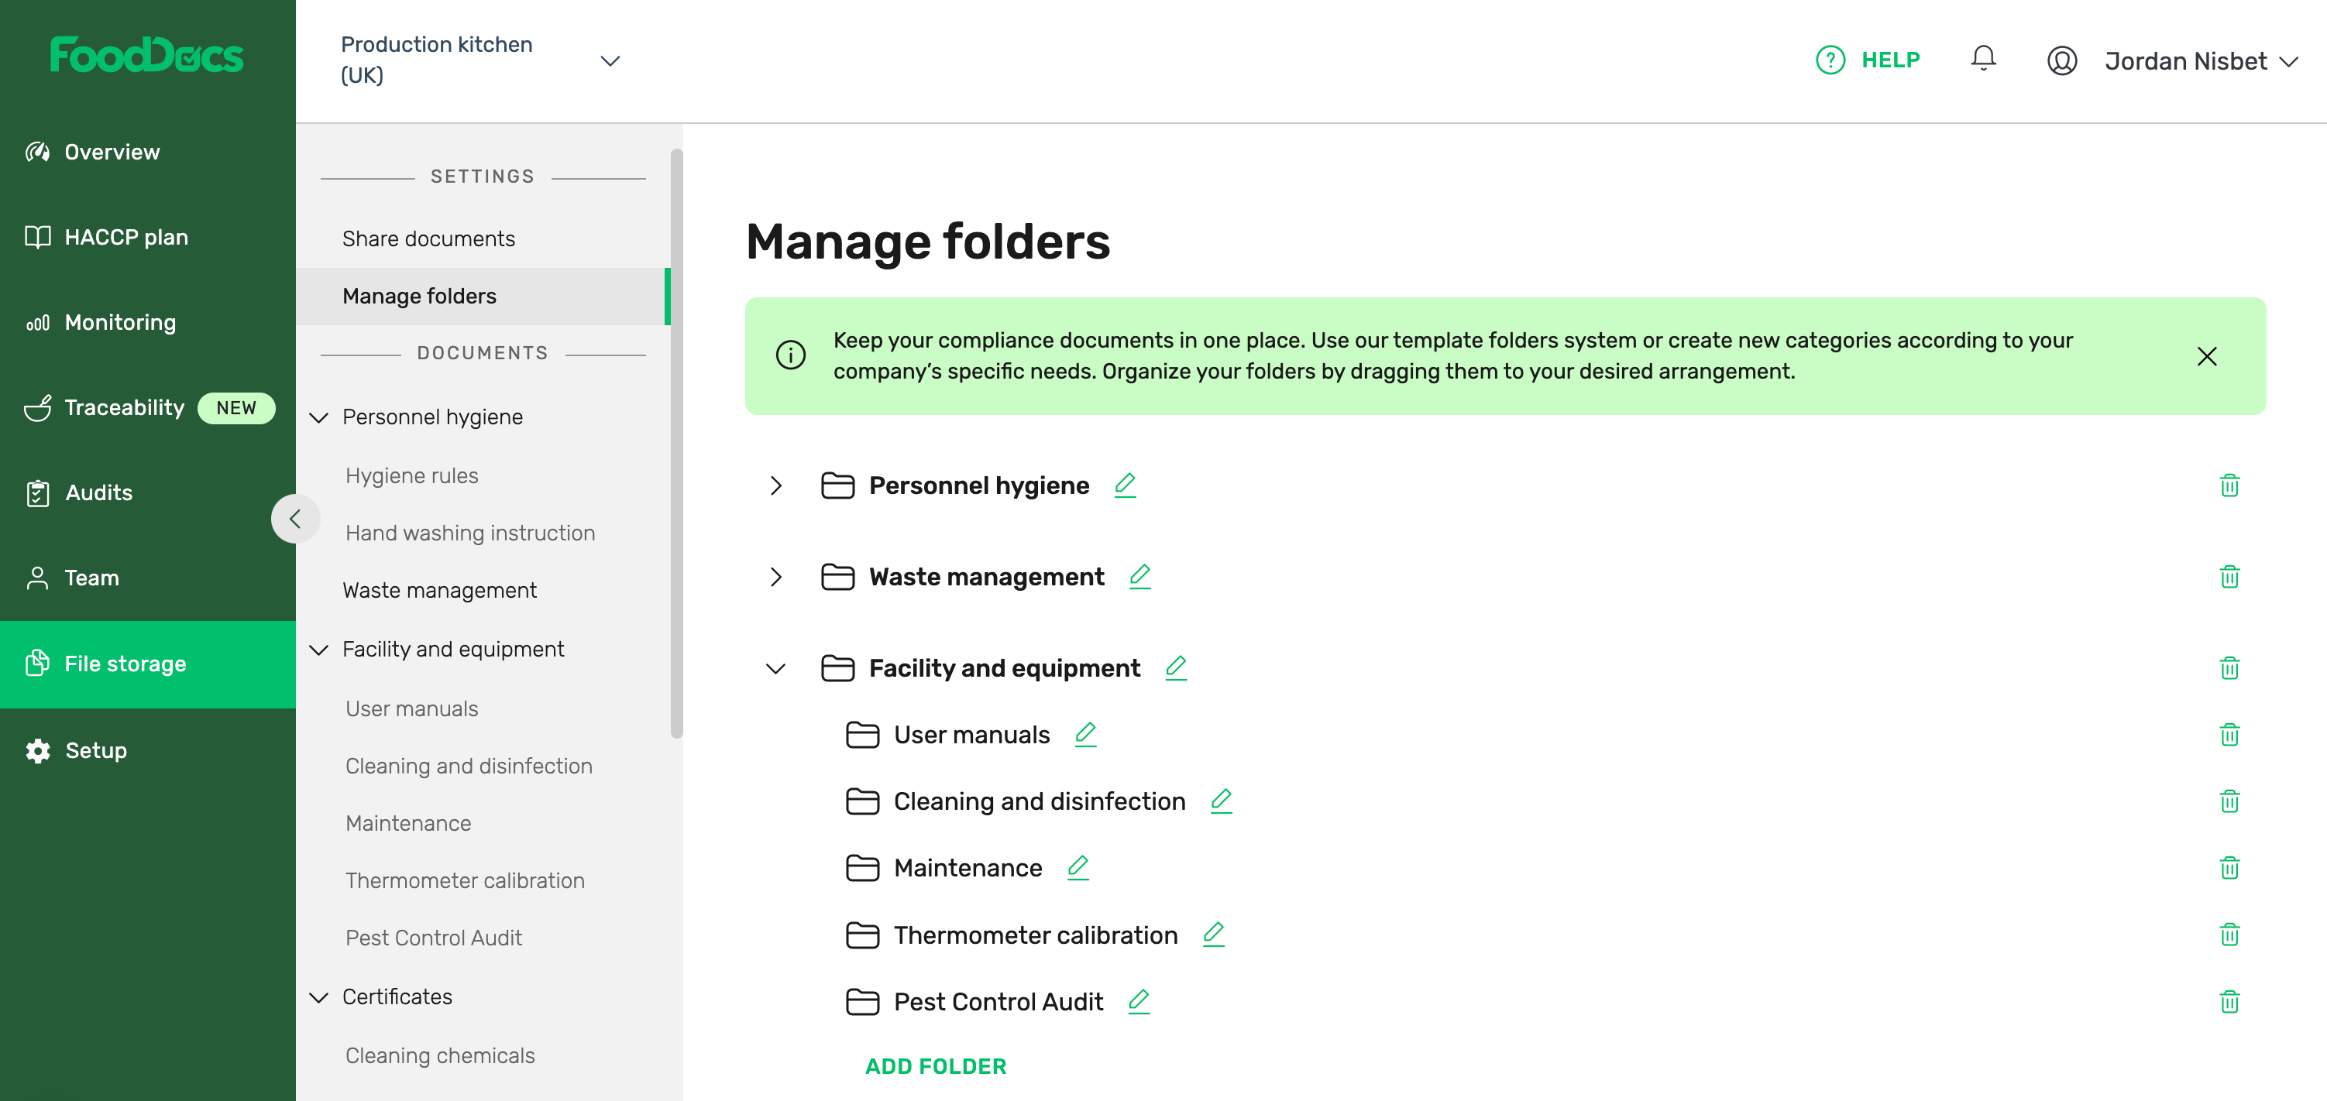The width and height of the screenshot is (2327, 1101).
Task: Open the notifications bell icon
Action: (1984, 58)
